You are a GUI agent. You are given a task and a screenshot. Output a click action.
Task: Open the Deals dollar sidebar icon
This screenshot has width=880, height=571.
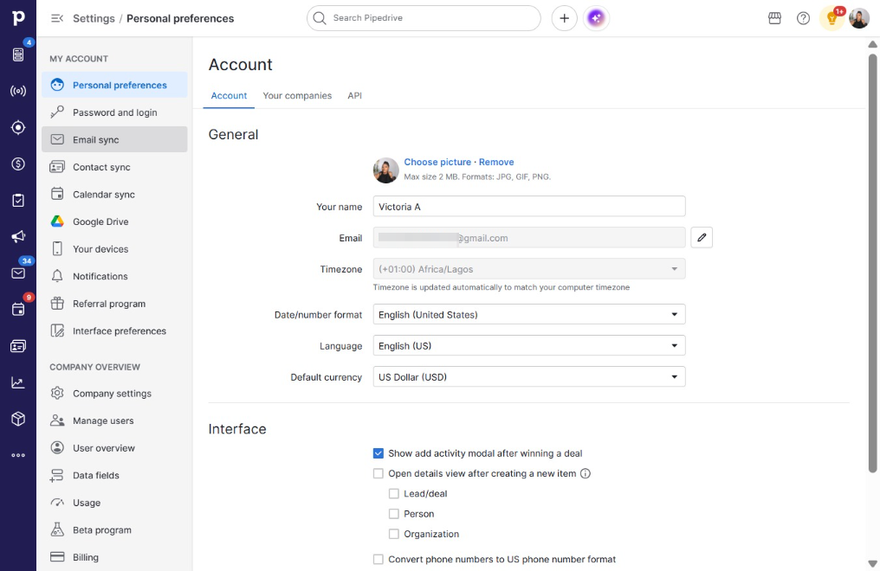pyautogui.click(x=18, y=164)
